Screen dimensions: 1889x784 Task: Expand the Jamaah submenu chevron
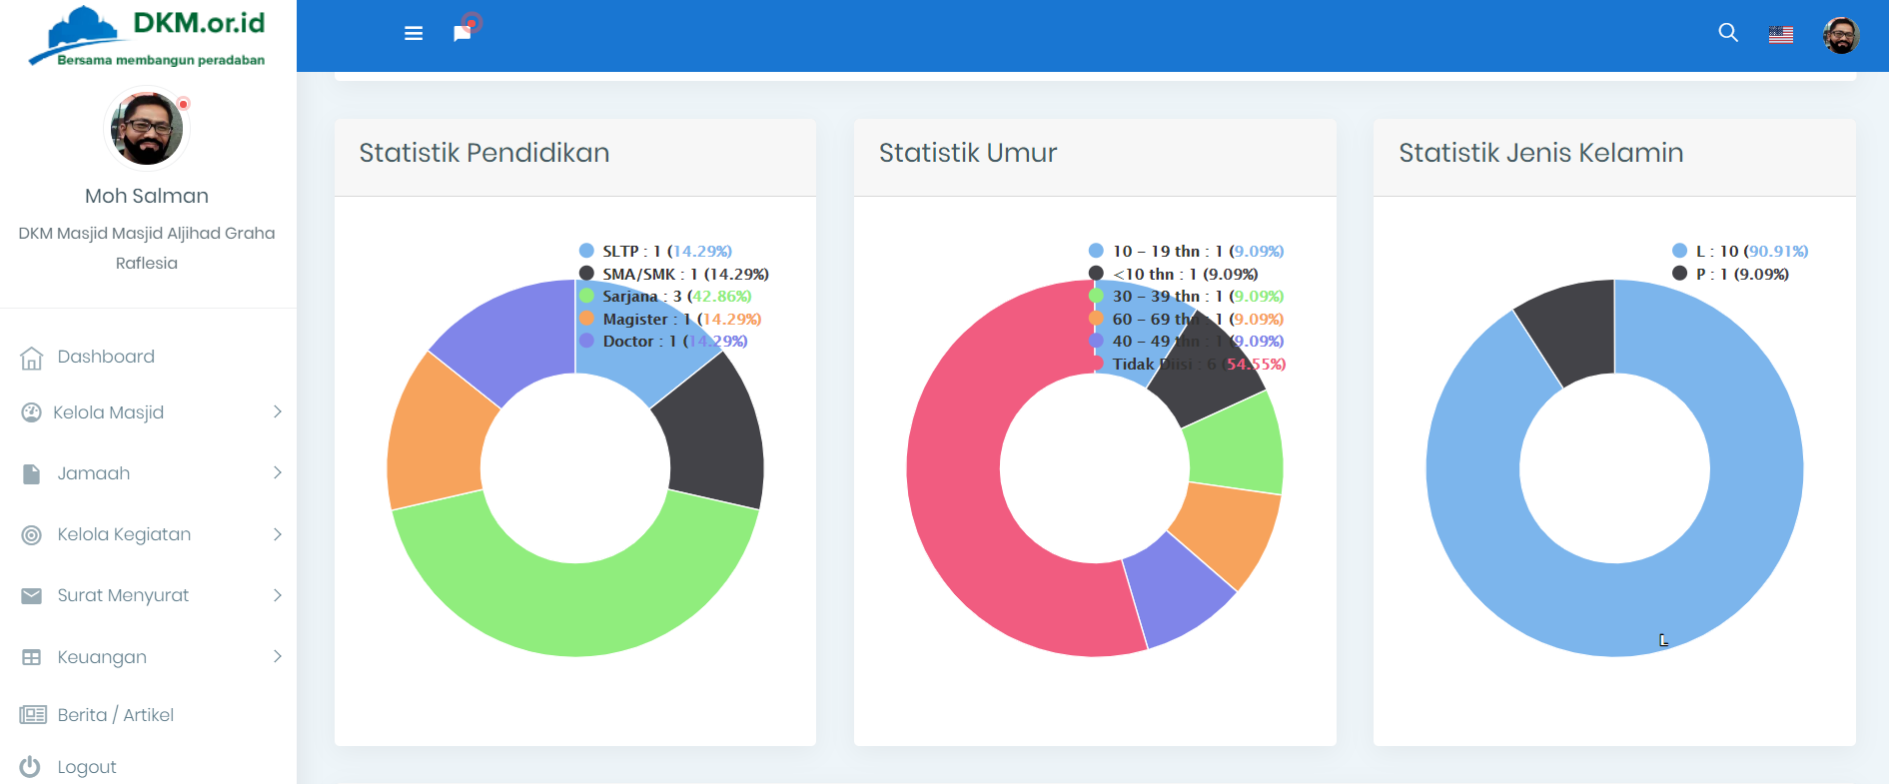[277, 473]
